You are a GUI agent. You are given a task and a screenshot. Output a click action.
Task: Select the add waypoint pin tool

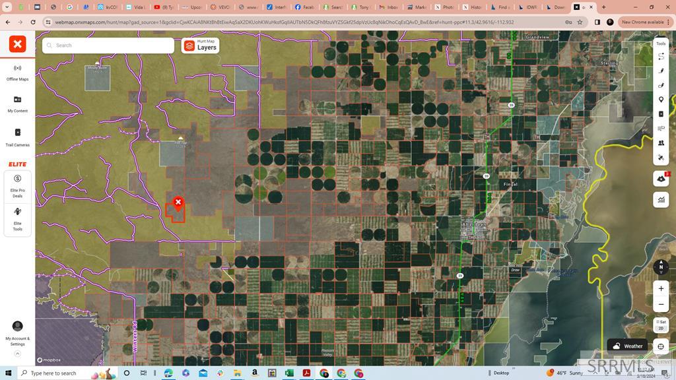(x=661, y=100)
